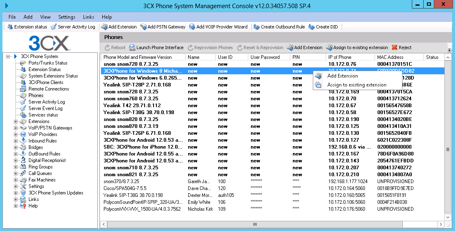Click the Phones toolbar overflow arrow
Viewport: 455px width, 231px height.
[x=449, y=50]
